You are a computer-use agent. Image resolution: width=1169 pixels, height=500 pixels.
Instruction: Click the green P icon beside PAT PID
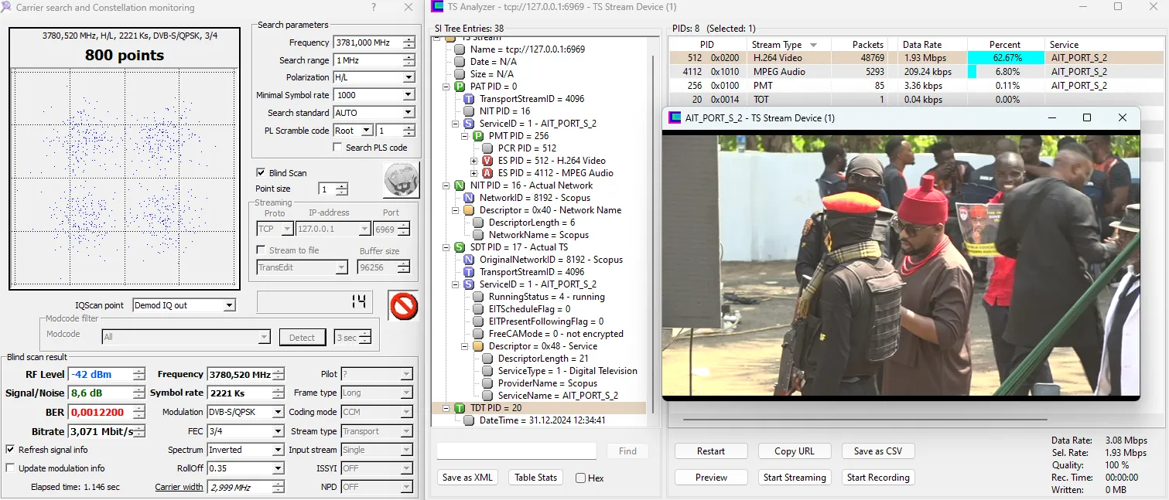pyautogui.click(x=460, y=87)
